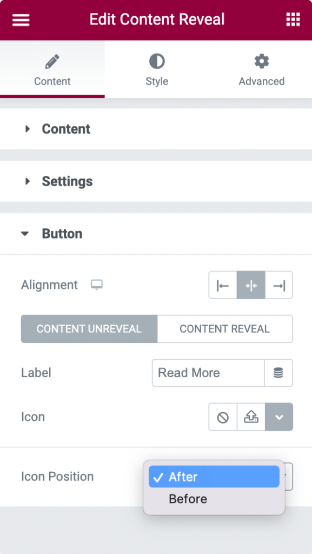312x554 pixels.
Task: Open the SVG upload icon option
Action: pyautogui.click(x=250, y=417)
